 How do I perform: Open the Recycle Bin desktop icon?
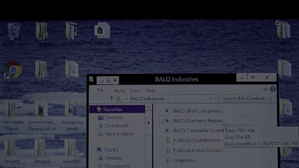[x=14, y=31]
